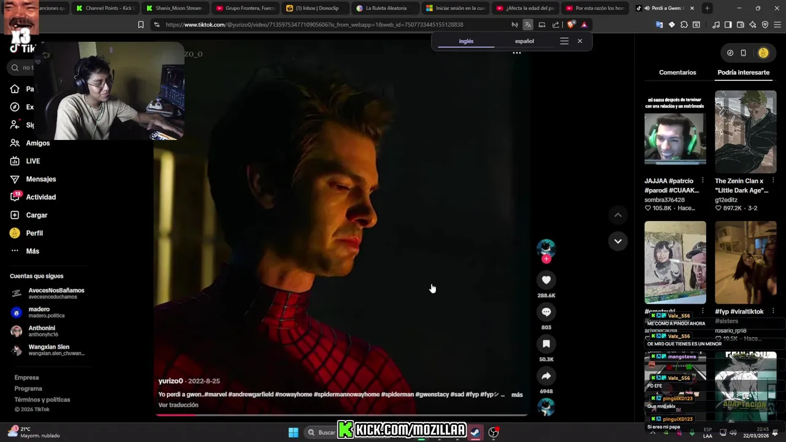Open #fyp #viraltiktok recommended video thumbnail
Screen dimensions: 786x442
[x=745, y=263]
